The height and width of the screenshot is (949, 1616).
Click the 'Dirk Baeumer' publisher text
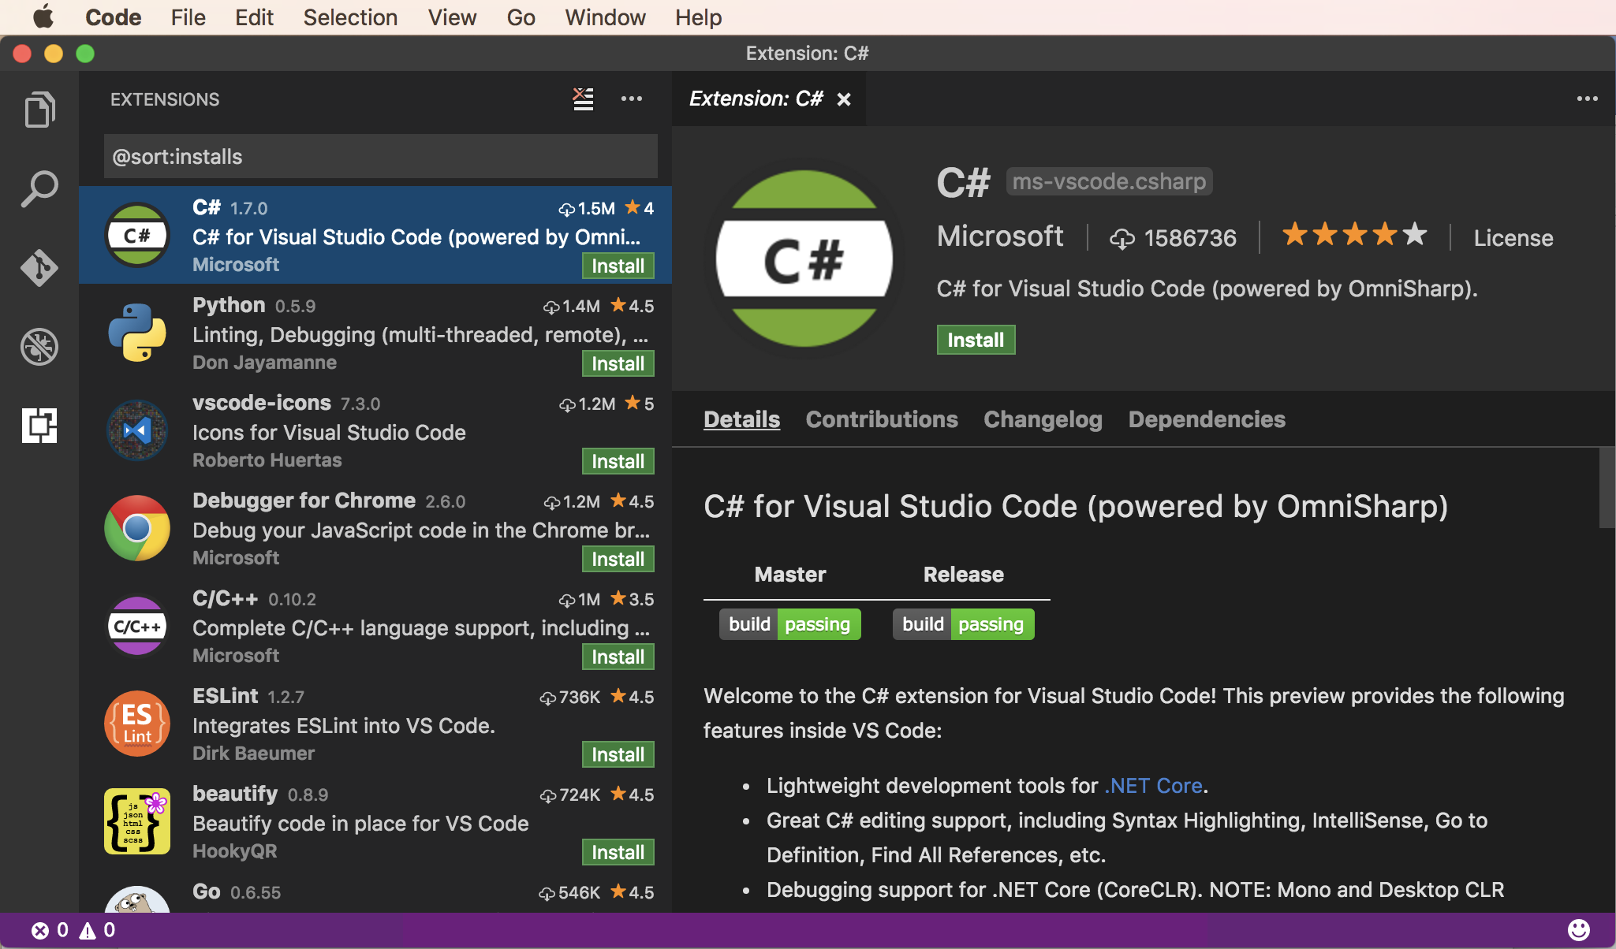(253, 754)
